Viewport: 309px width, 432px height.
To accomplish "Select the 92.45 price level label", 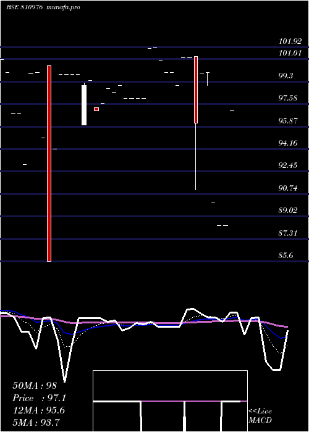I will click(288, 165).
